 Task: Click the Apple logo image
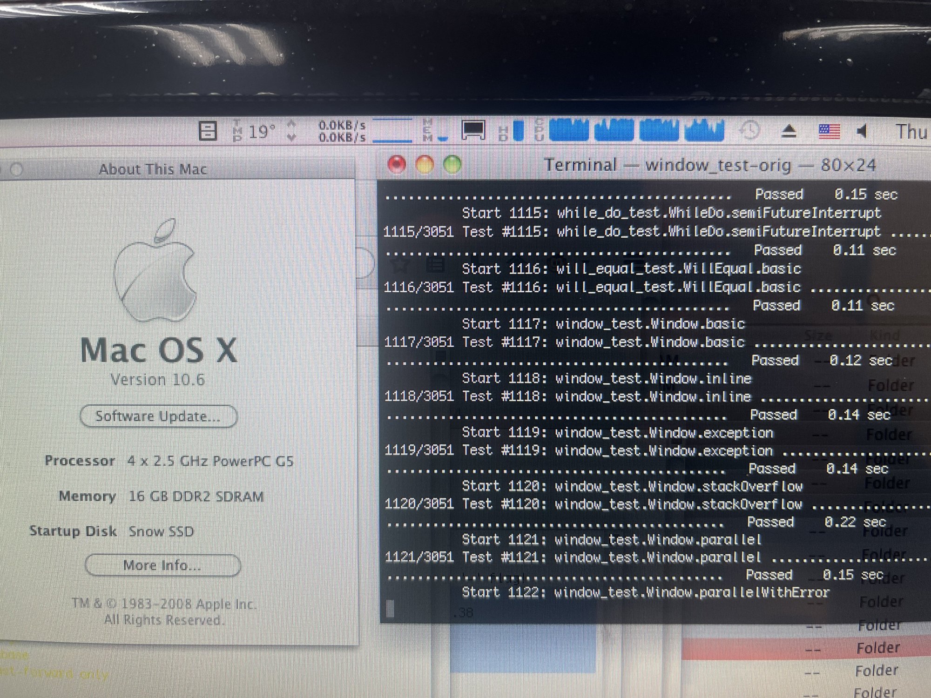coord(155,270)
